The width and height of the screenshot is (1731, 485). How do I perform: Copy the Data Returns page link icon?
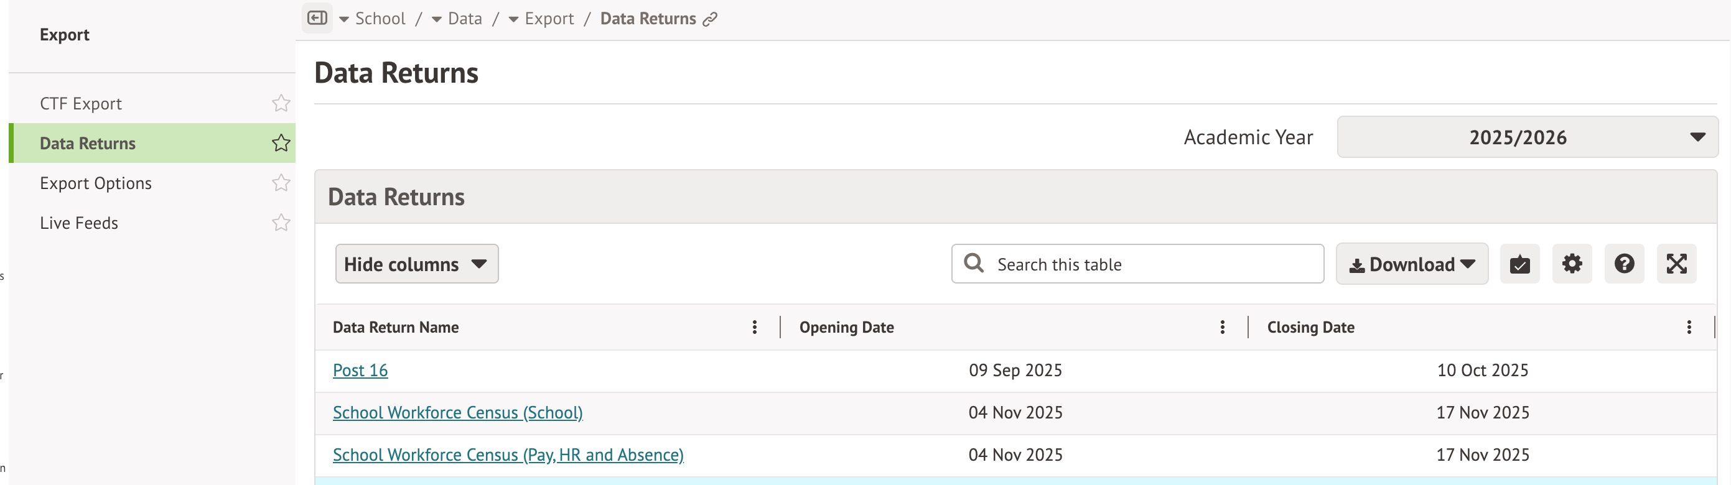pyautogui.click(x=709, y=19)
